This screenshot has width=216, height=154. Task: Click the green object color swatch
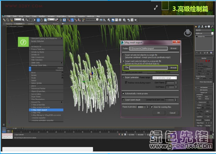[212, 30]
